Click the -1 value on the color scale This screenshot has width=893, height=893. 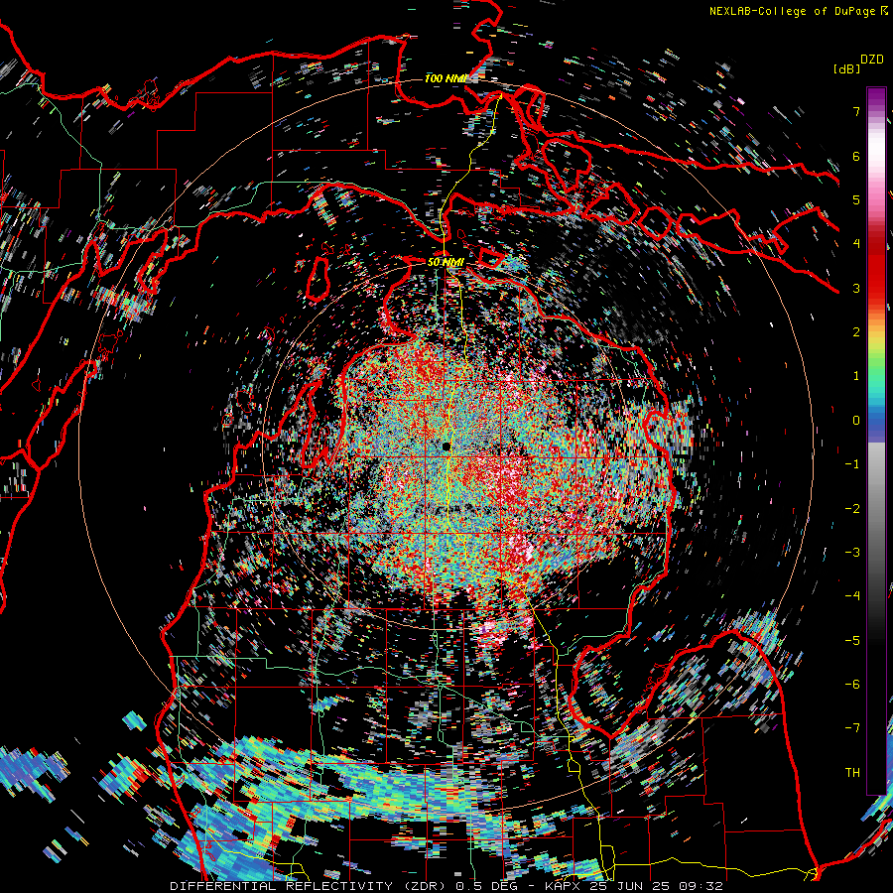[x=852, y=464]
